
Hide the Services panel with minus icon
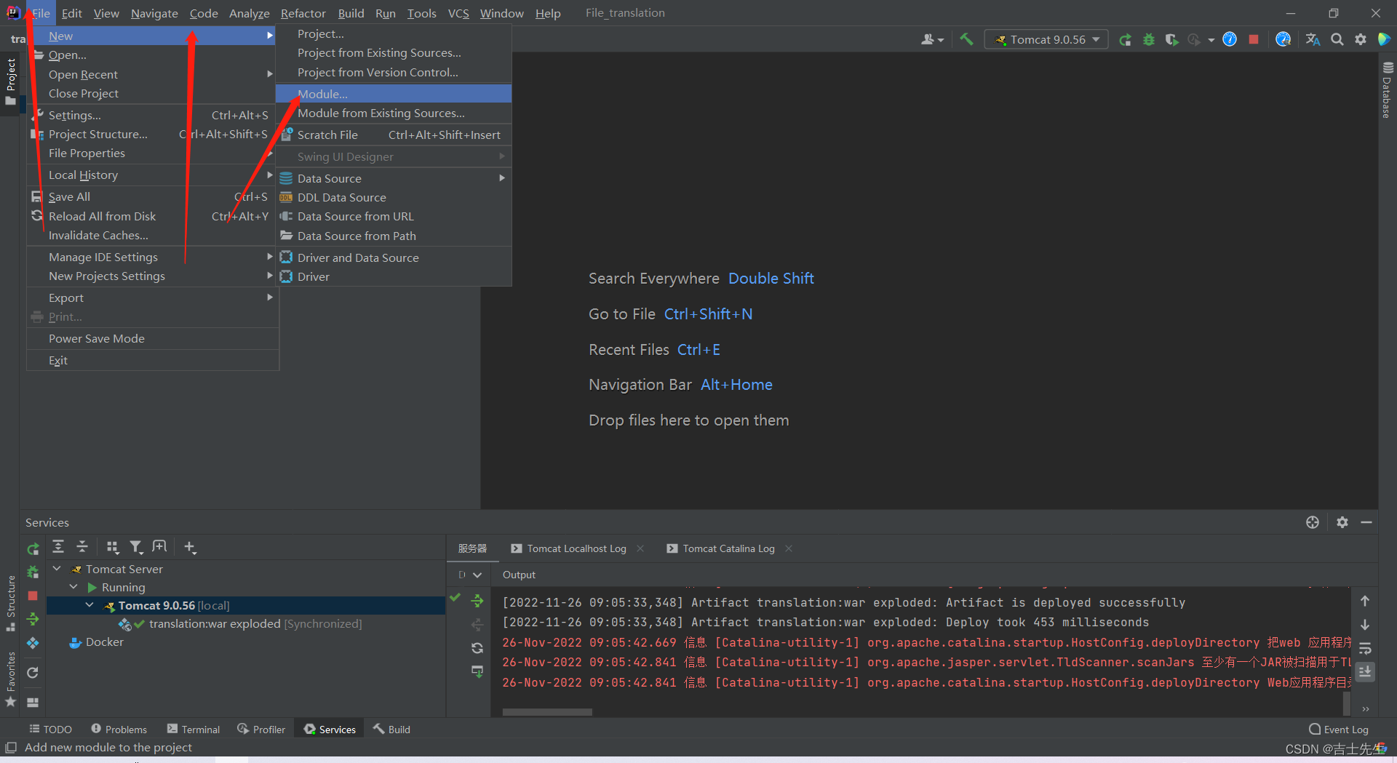(1366, 522)
